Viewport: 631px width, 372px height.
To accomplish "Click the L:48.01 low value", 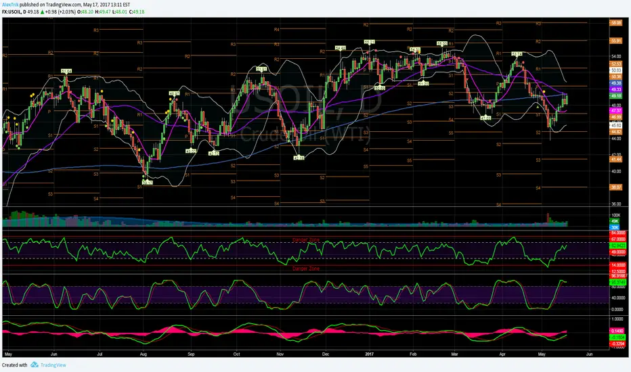I will click(x=120, y=11).
